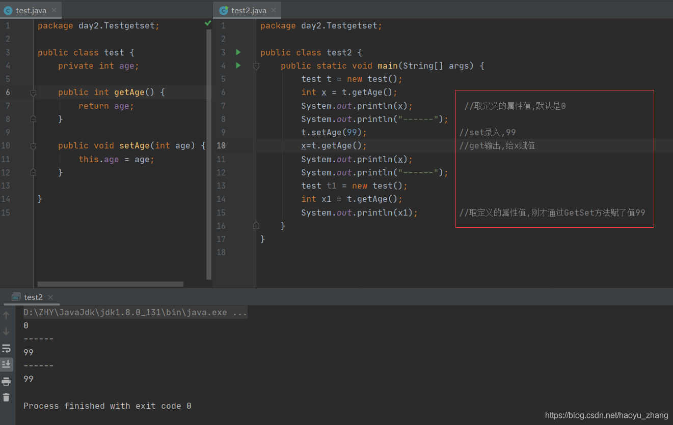
Task: Collapse setAge closing brace fold marker
Action: pyautogui.click(x=33, y=172)
